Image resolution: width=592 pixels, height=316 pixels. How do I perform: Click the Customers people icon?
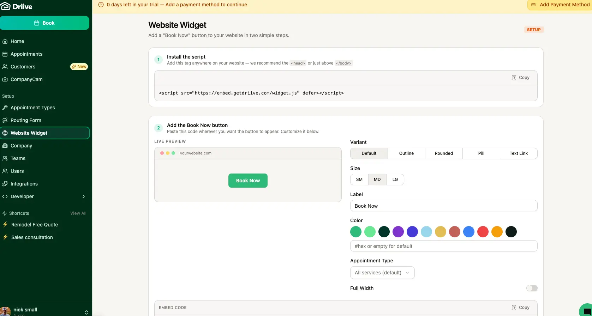pos(5,67)
